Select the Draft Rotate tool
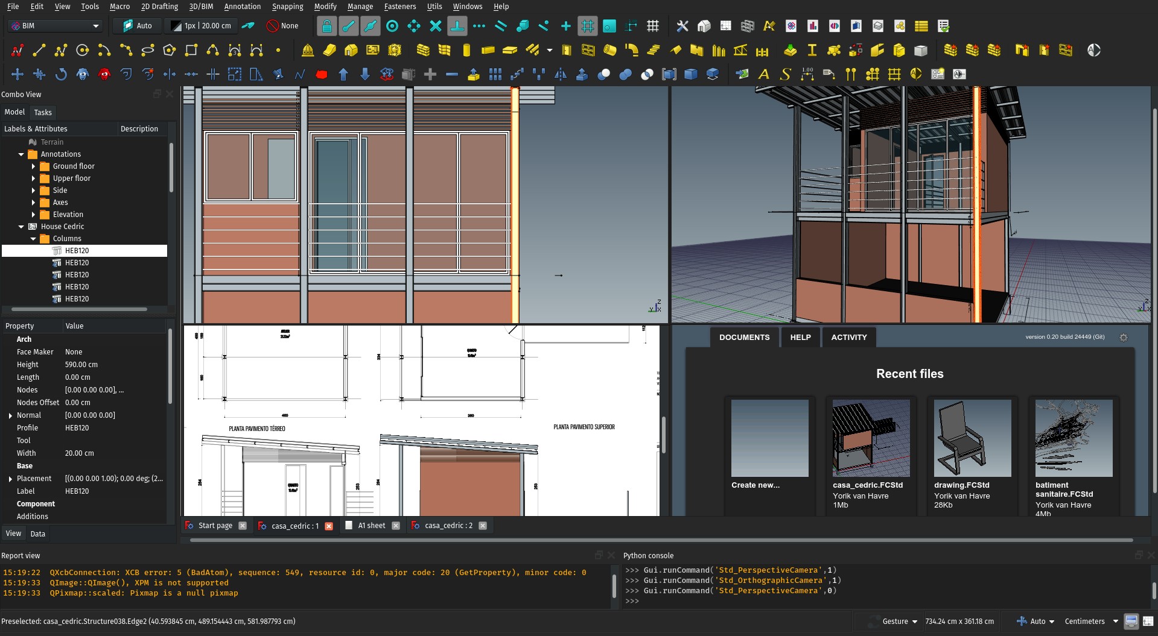The height and width of the screenshot is (636, 1158). pyautogui.click(x=61, y=74)
